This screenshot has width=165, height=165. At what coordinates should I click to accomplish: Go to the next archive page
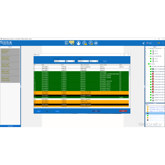pyautogui.click(x=57, y=111)
